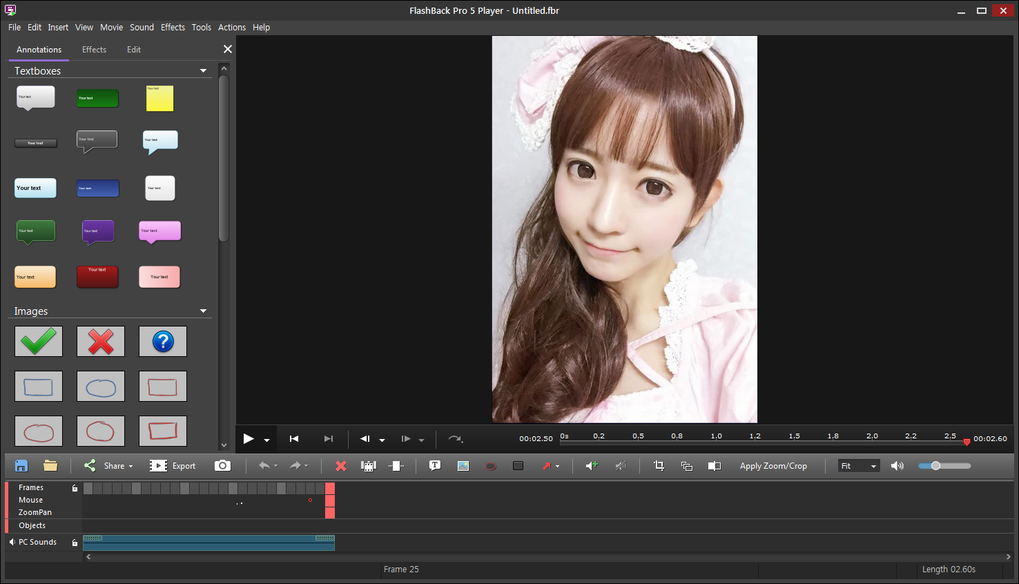Toggle the Frames track lock
1019x584 pixels.
click(75, 488)
